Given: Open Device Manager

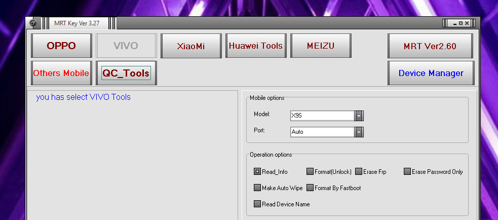Looking at the screenshot, I should pos(431,73).
